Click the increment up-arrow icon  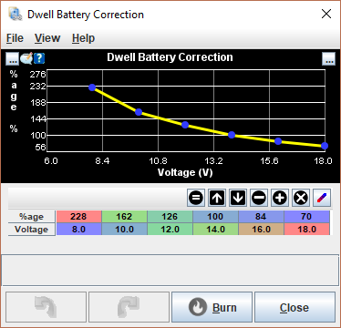click(217, 198)
